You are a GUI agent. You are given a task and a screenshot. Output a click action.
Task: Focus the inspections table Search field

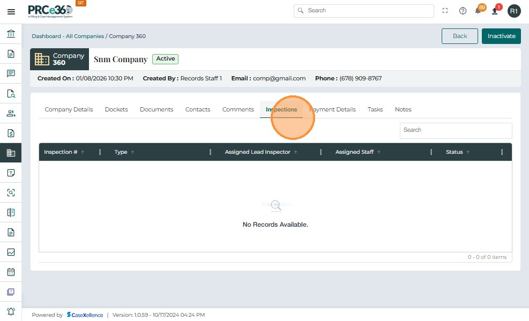pyautogui.click(x=456, y=130)
